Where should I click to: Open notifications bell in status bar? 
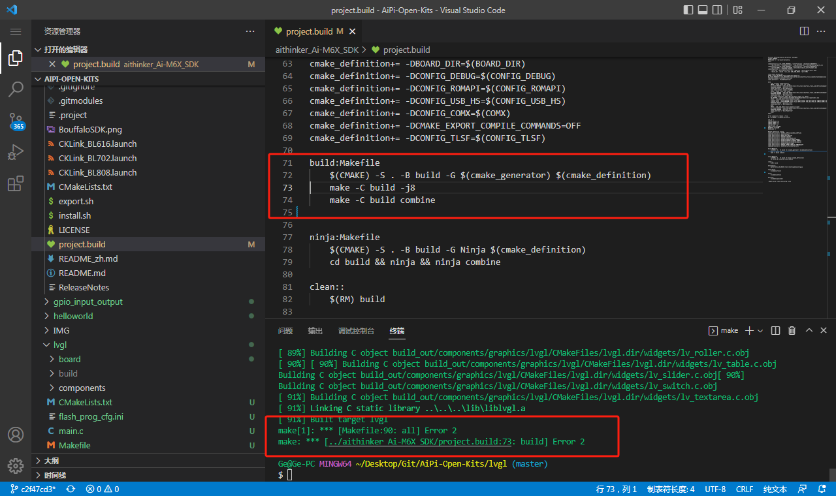[x=821, y=489]
